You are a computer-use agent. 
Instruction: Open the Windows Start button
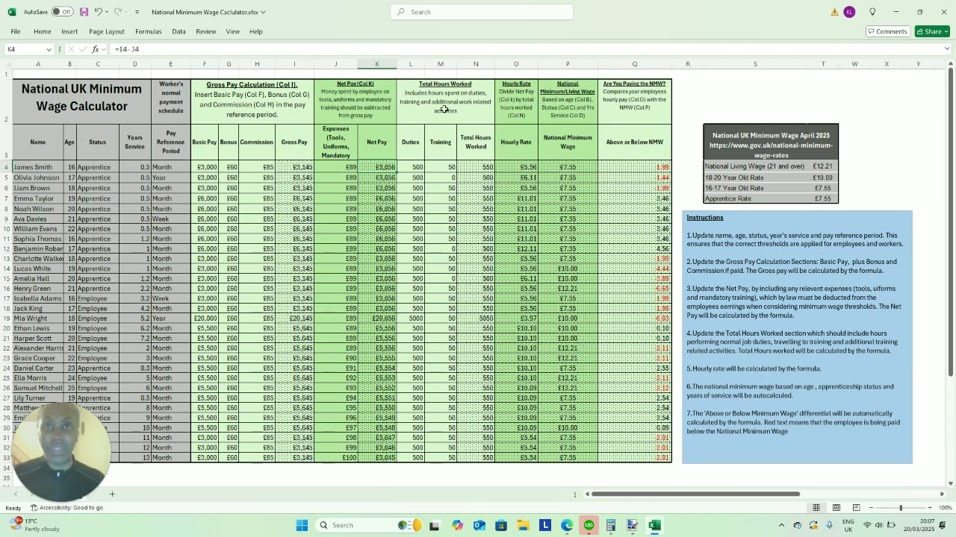(302, 525)
